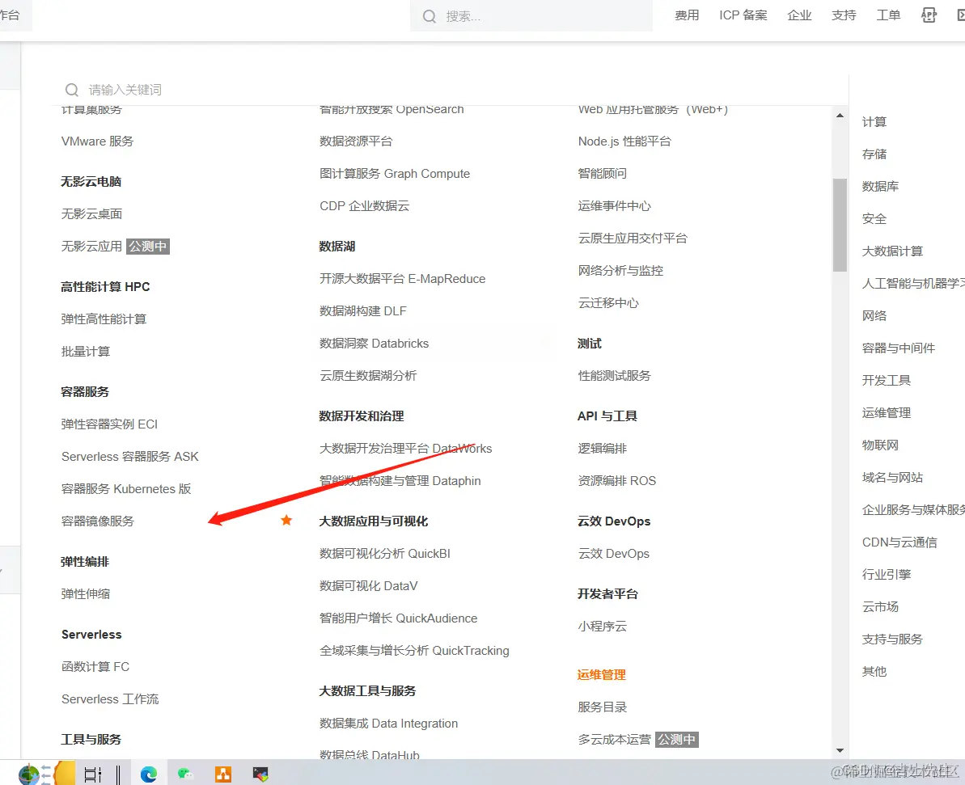965x785 pixels.
Task: Open the API tool icon in the header
Action: pyautogui.click(x=929, y=15)
